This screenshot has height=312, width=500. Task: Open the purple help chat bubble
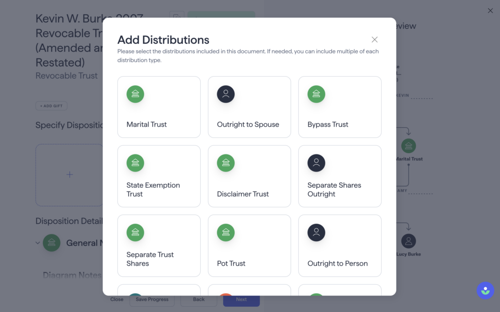coord(485,291)
